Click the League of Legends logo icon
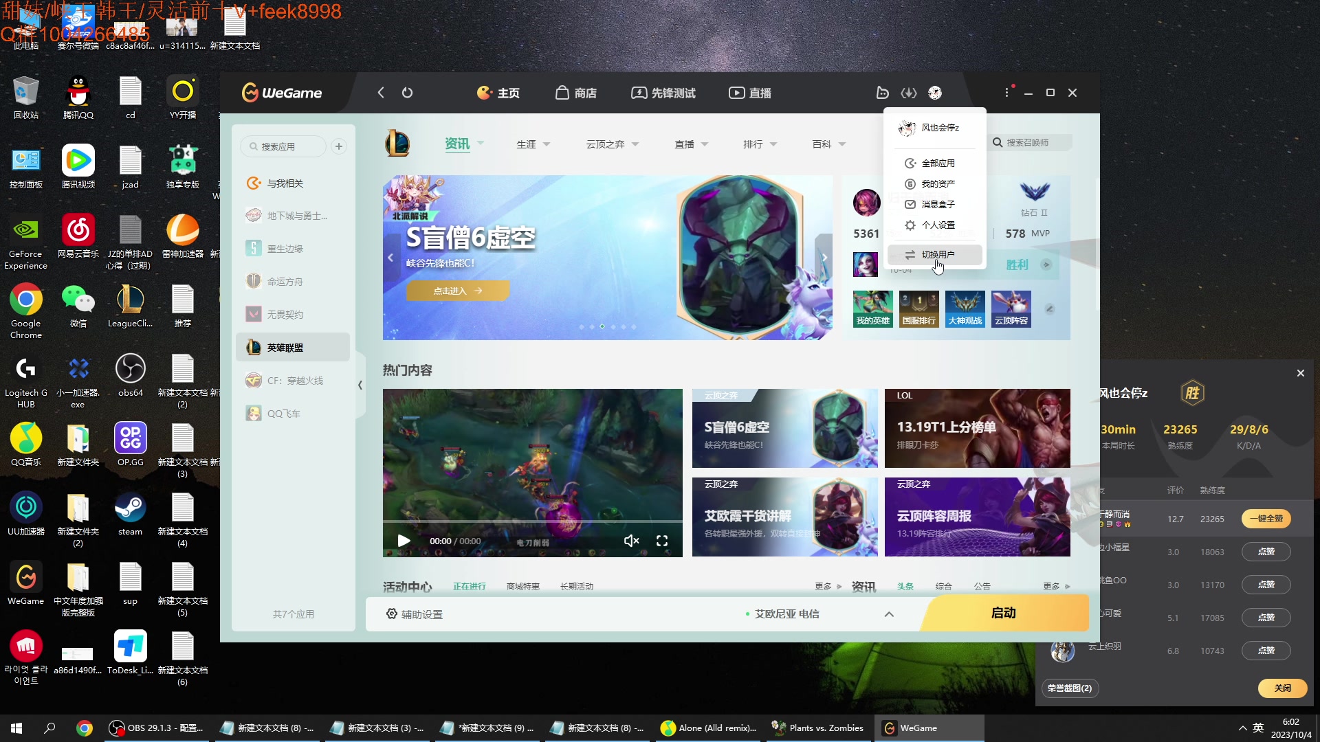The height and width of the screenshot is (742, 1320). [397, 144]
